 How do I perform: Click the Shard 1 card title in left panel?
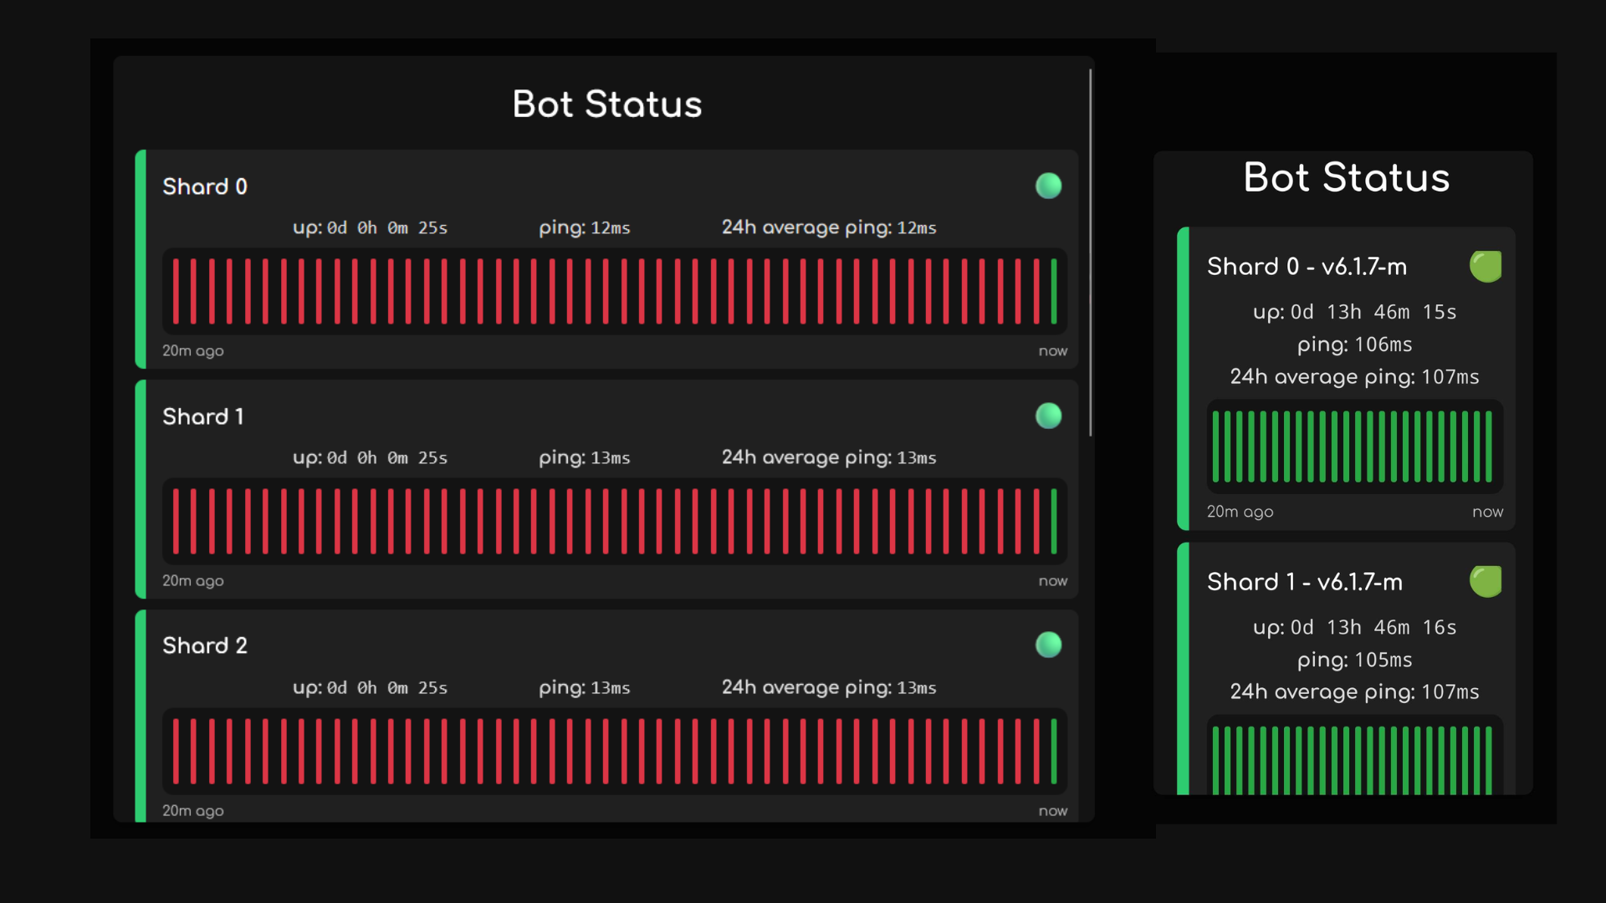[x=203, y=416]
